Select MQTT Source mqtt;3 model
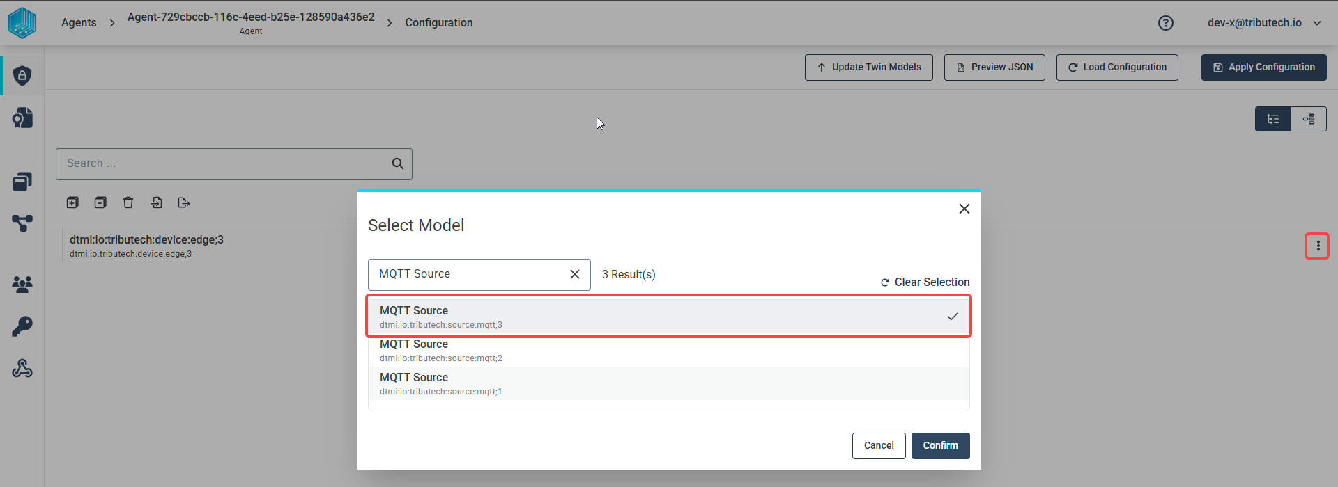Viewport: 1338px width, 487px height. [x=669, y=317]
